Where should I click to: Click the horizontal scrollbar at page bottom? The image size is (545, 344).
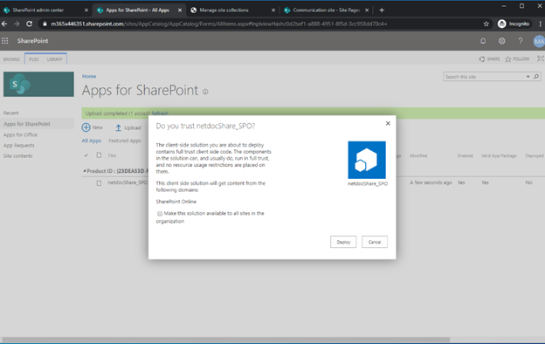[226, 340]
